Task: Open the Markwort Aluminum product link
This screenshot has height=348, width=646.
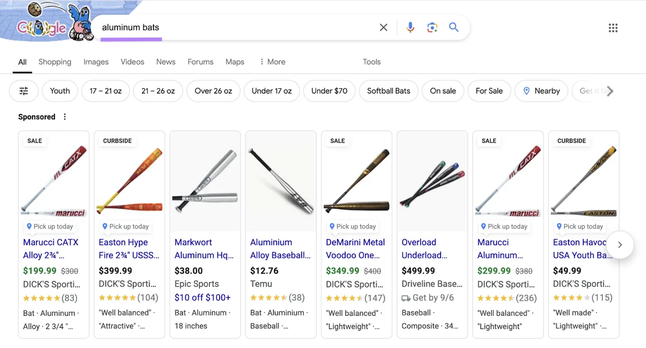Action: coord(204,248)
